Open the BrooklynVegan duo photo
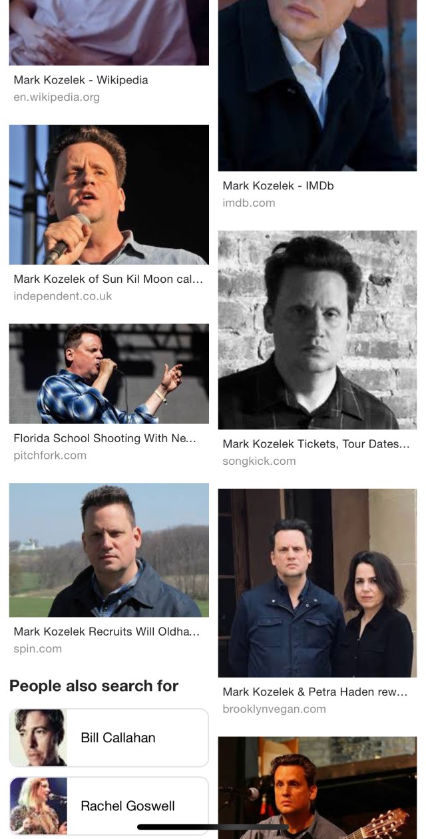 (318, 583)
